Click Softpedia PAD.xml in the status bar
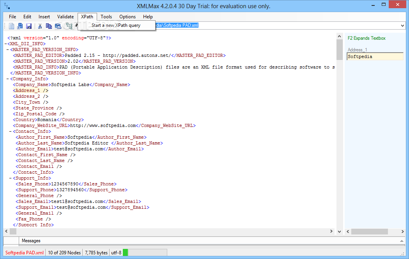This screenshot has width=409, height=259. click(x=25, y=253)
